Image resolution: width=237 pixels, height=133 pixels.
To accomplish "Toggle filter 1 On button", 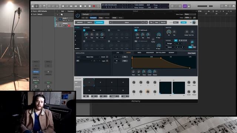I will pyautogui.click(x=136, y=30).
